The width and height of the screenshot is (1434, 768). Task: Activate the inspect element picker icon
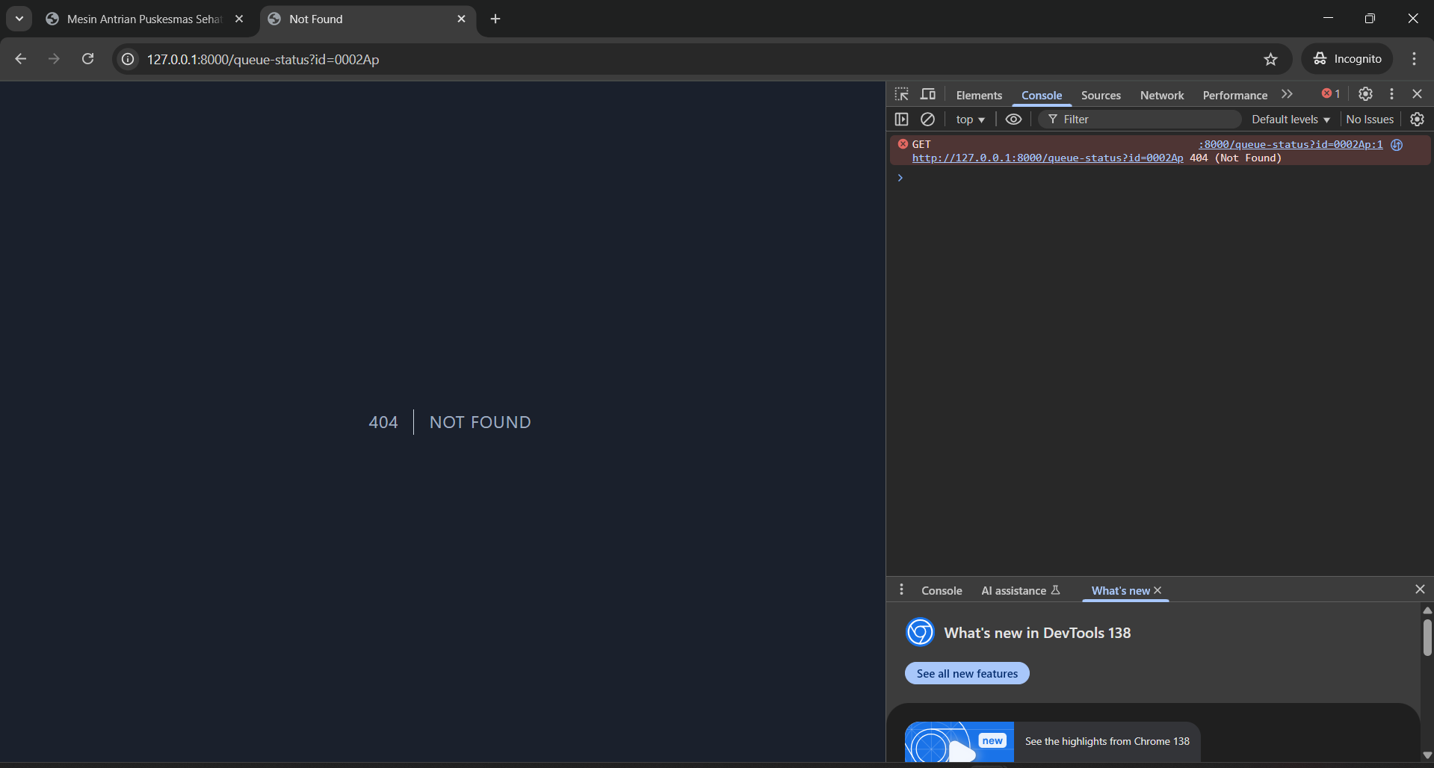[901, 94]
